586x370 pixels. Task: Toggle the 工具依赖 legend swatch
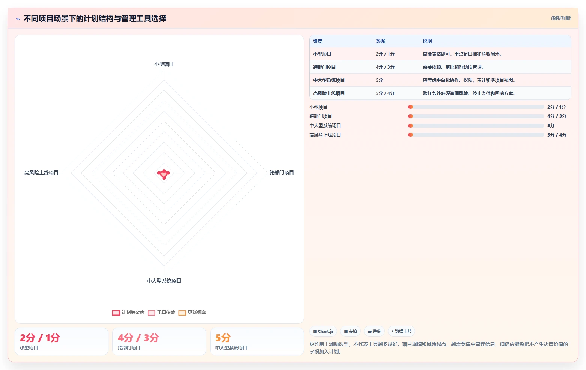coord(151,313)
